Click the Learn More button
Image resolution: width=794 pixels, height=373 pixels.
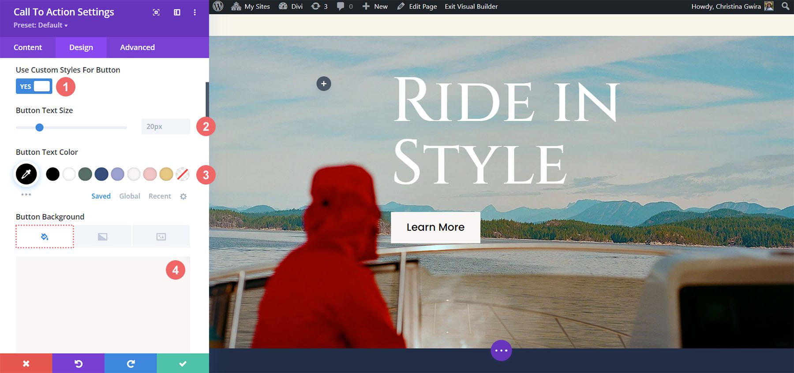pos(435,227)
